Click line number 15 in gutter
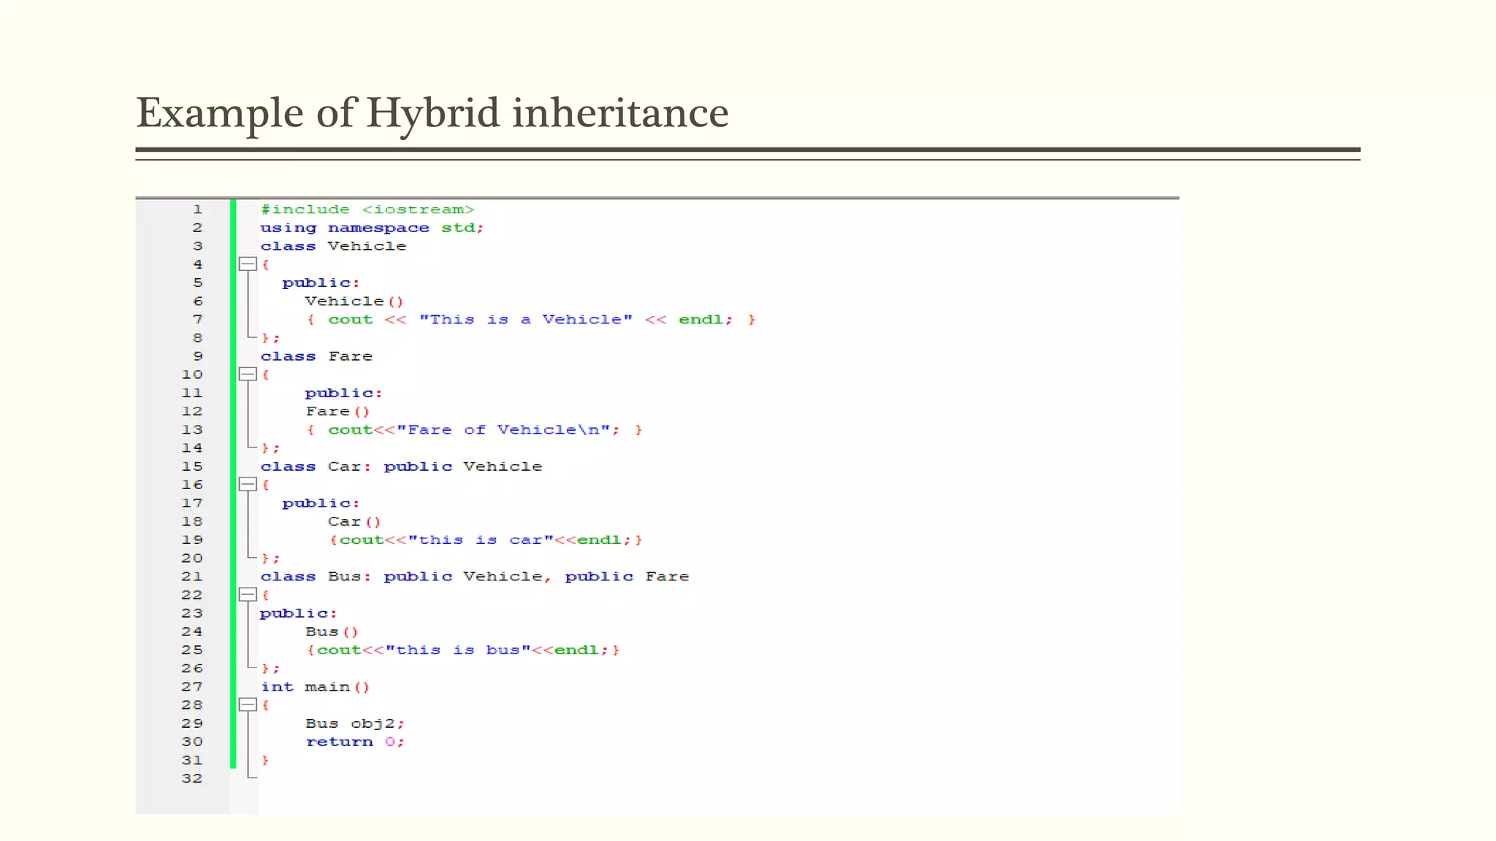The image size is (1496, 841). [x=192, y=466]
